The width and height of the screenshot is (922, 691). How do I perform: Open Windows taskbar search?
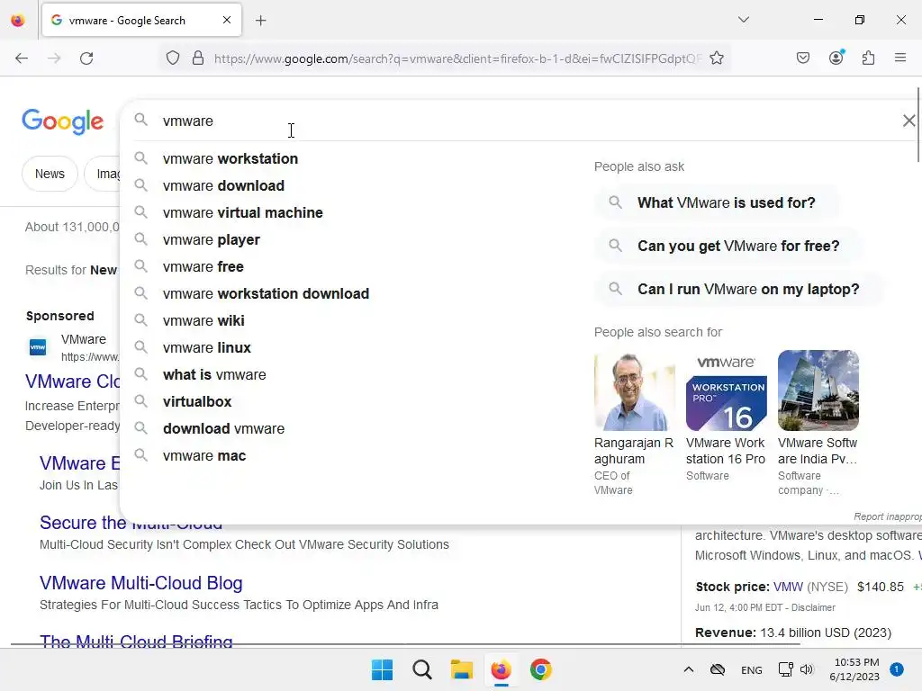421,669
